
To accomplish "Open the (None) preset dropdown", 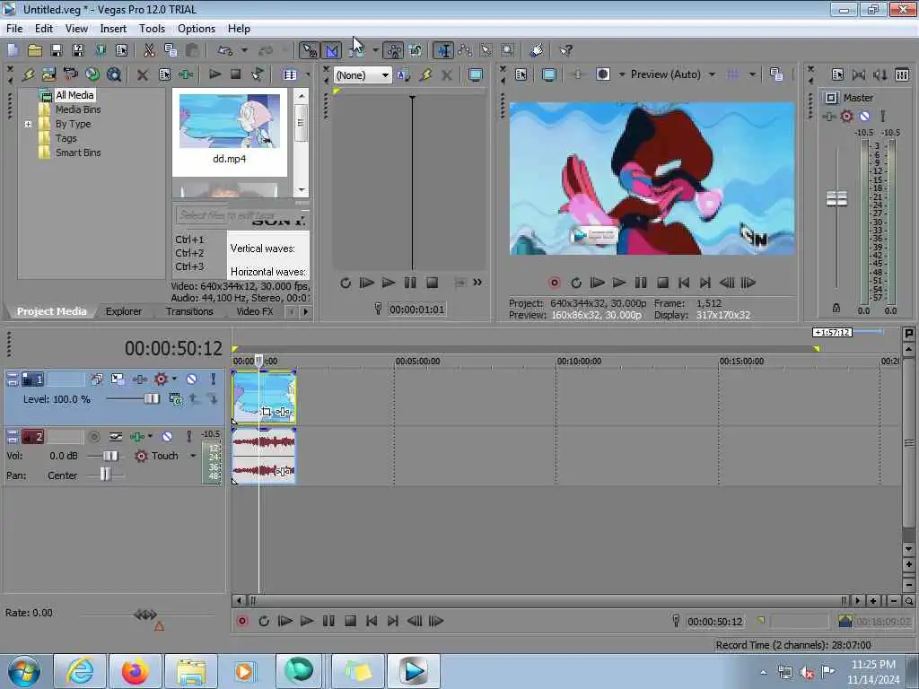I will tap(384, 75).
